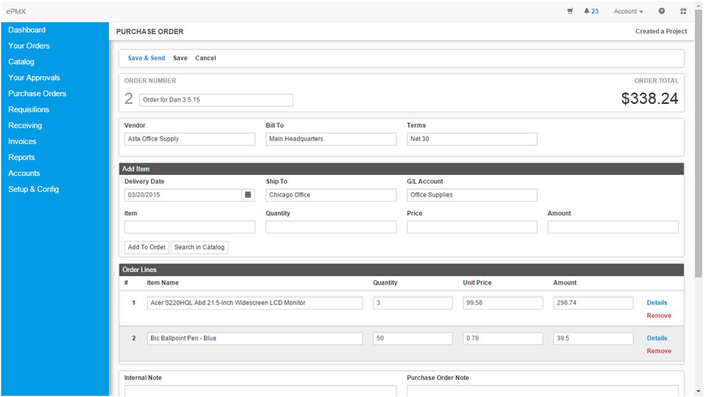Open the Delivery Date calendar picker
This screenshot has height=397, width=704.
point(248,195)
